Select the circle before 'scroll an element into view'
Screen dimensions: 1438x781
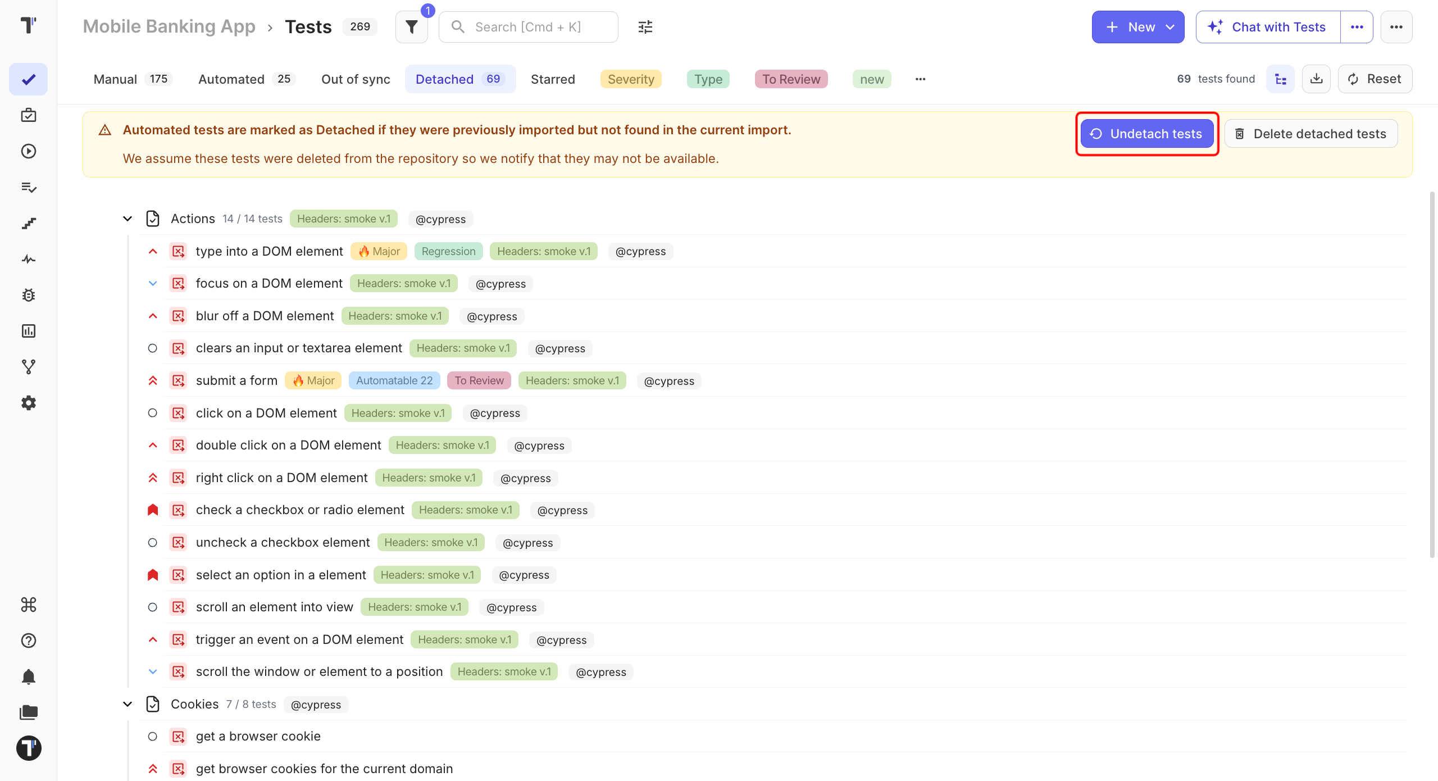coord(152,607)
